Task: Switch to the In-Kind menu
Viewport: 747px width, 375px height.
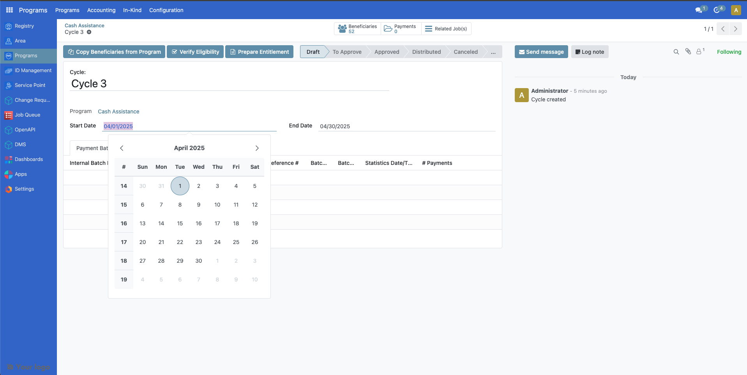Action: click(x=132, y=10)
